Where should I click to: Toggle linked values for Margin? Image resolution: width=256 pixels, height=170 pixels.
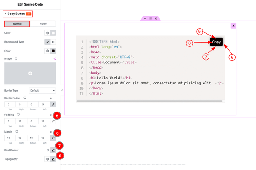pyautogui.click(x=53, y=138)
